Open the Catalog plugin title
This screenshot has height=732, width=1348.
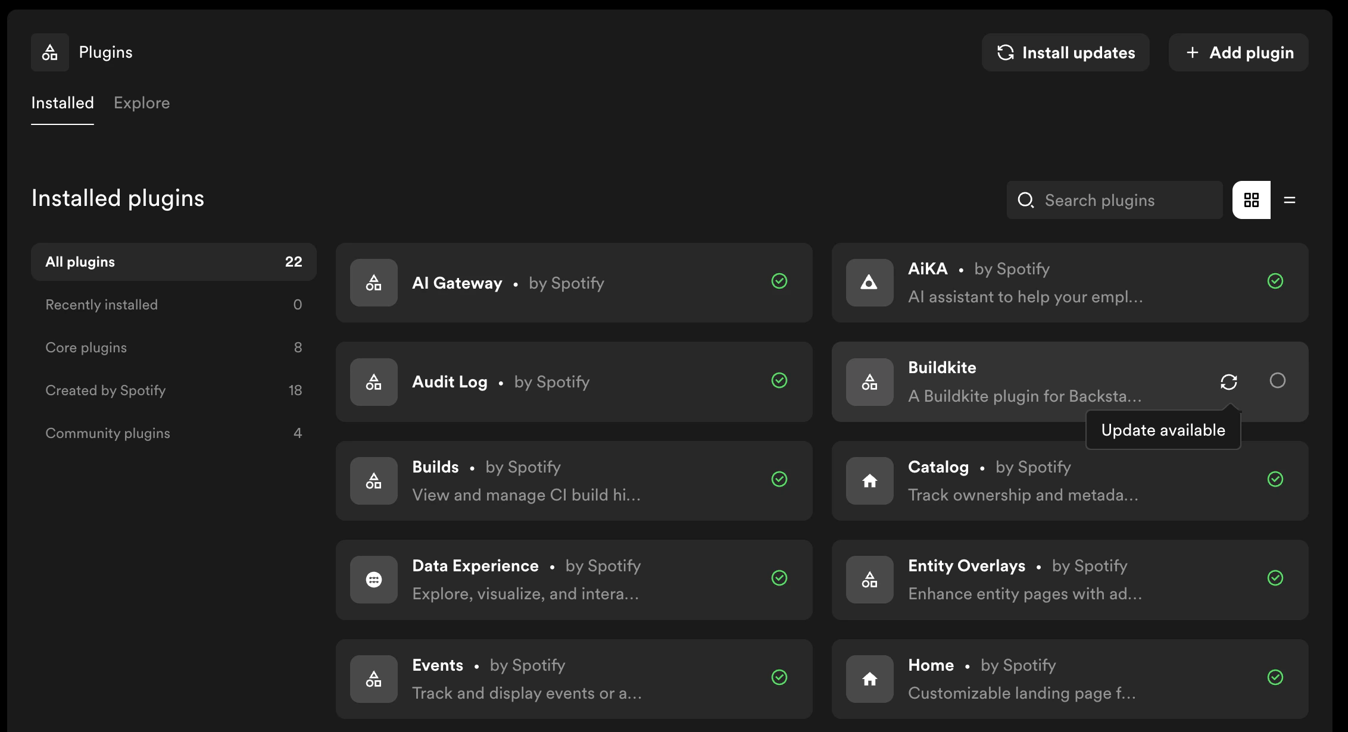click(x=938, y=467)
